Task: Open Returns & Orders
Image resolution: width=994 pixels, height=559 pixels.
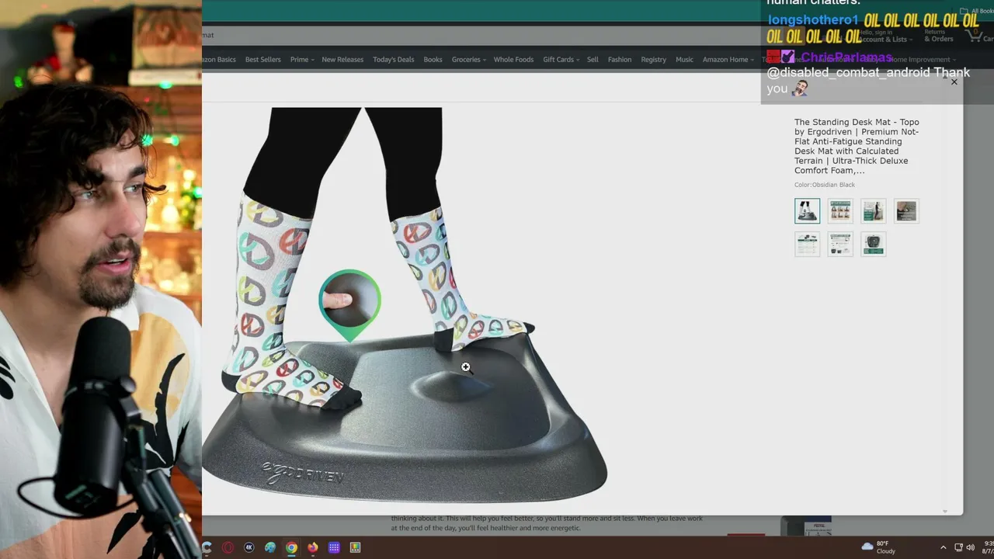Action: [939, 36]
